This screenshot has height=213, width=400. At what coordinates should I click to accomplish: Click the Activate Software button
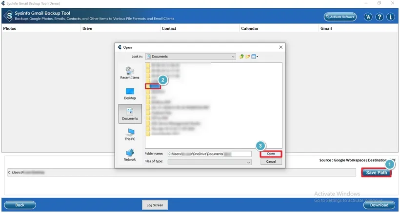point(340,17)
